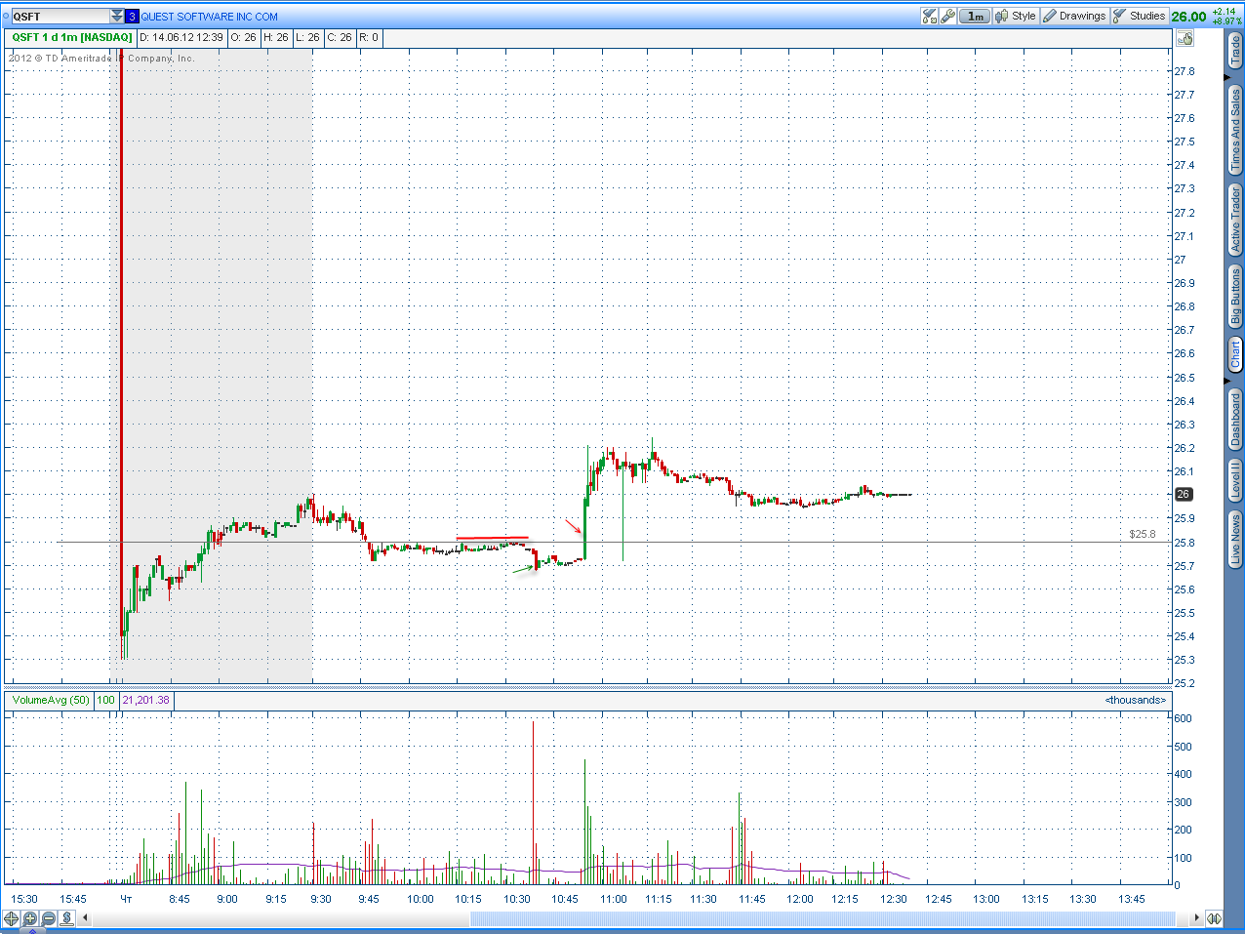Expand the bottom panel chevron handle
The image size is (1245, 934).
(x=34, y=930)
